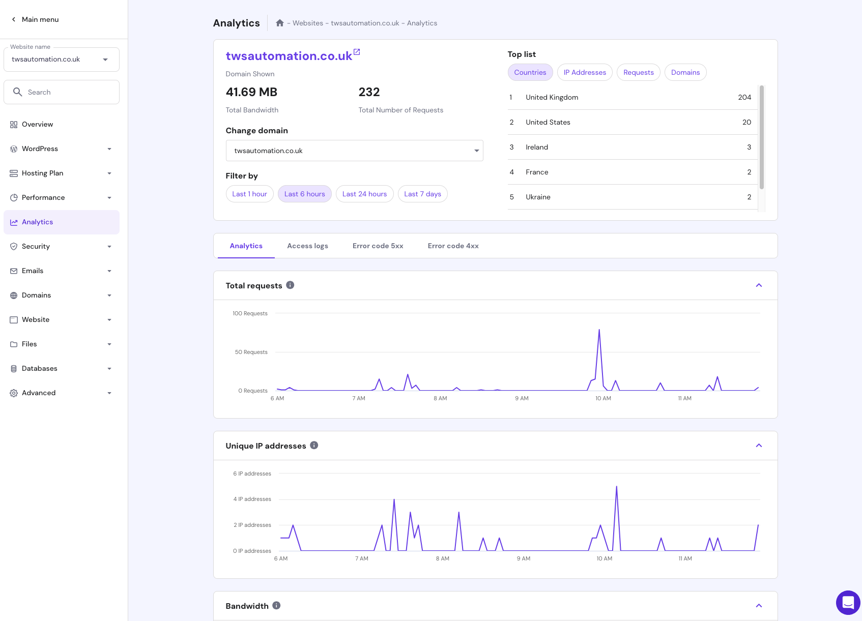Select the United States row
The image size is (862, 621).
pyautogui.click(x=633, y=122)
